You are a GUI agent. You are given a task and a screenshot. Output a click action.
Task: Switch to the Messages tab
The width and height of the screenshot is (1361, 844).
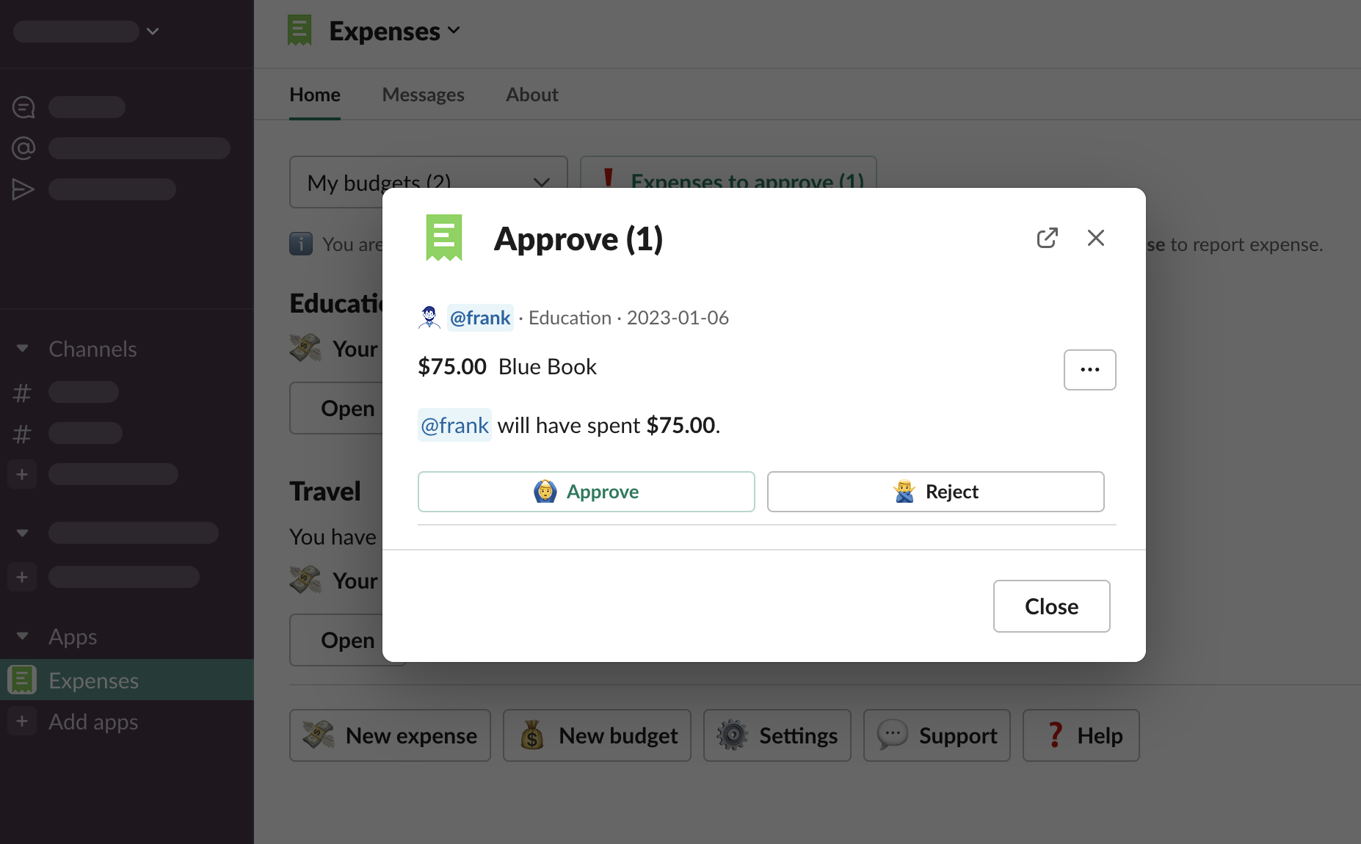pos(423,95)
